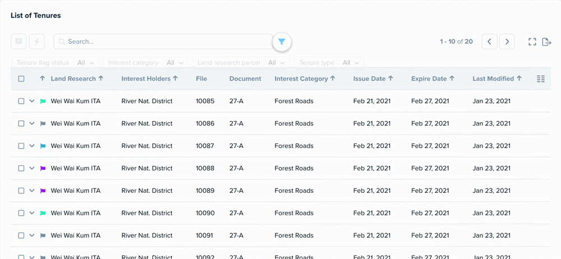Viewport: 561px width, 259px height.
Task: Sort by Interest Holders column
Action: pyautogui.click(x=150, y=78)
